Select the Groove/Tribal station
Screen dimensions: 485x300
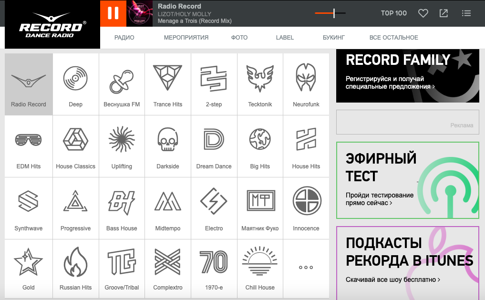point(122,269)
